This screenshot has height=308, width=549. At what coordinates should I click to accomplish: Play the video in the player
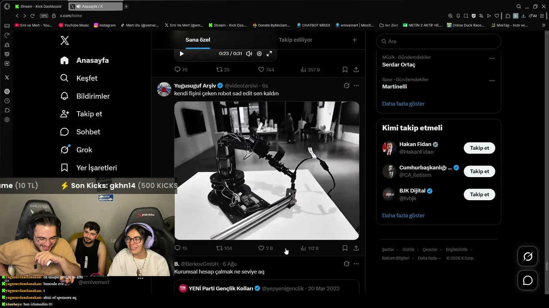point(181,53)
